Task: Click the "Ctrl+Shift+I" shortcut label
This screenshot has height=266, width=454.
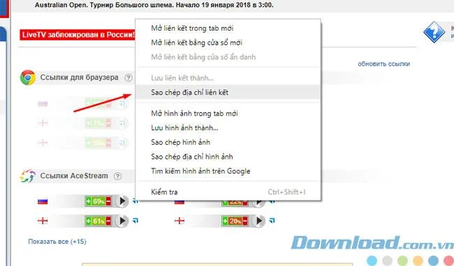Action: click(286, 192)
